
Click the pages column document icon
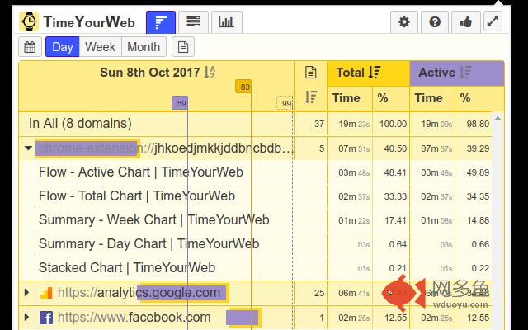(310, 73)
